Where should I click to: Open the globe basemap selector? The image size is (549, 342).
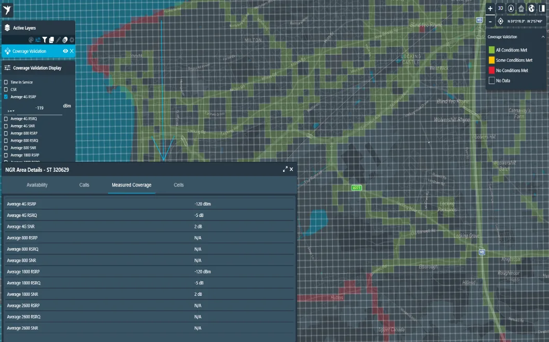[531, 8]
